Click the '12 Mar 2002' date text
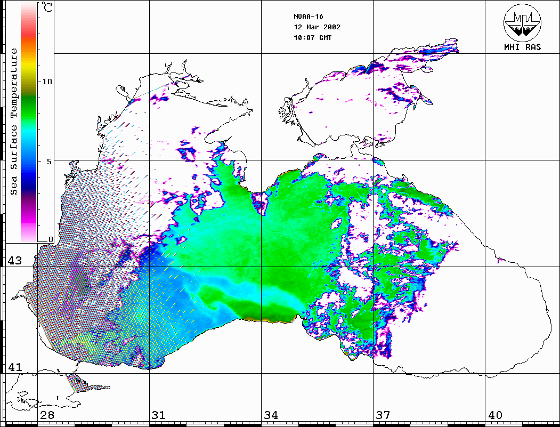The width and height of the screenshot is (560, 427). tap(317, 27)
